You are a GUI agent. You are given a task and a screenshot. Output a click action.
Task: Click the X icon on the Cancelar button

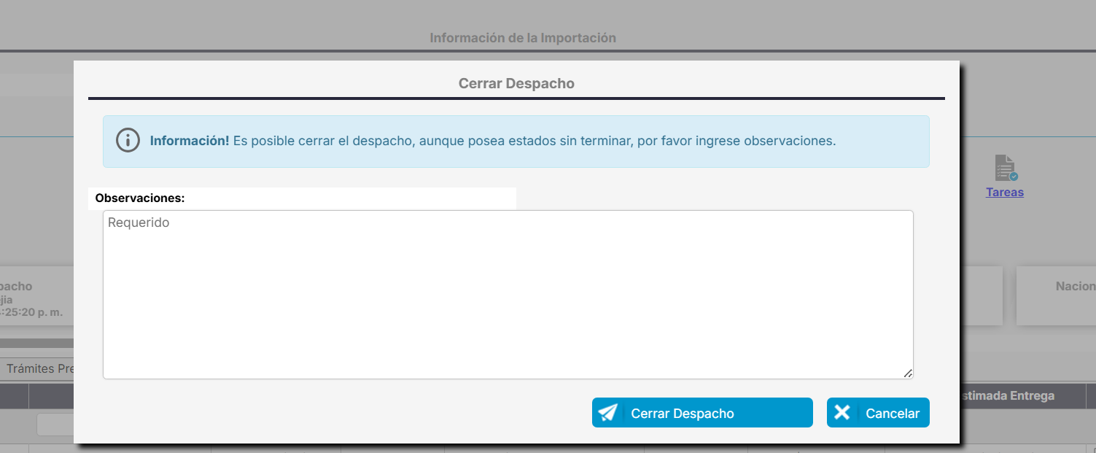pyautogui.click(x=842, y=413)
